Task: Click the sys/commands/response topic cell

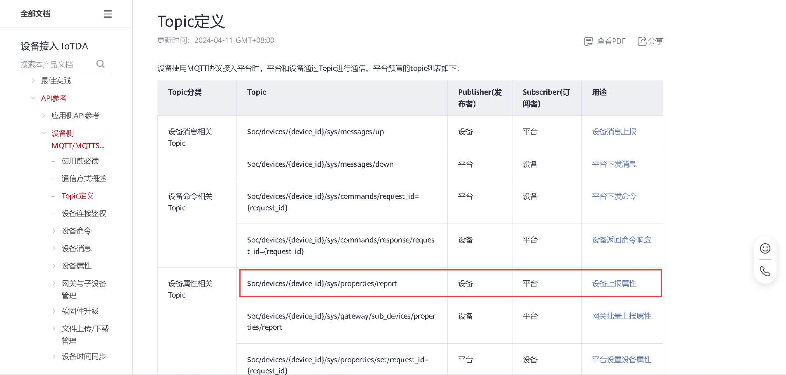Action: coord(342,246)
